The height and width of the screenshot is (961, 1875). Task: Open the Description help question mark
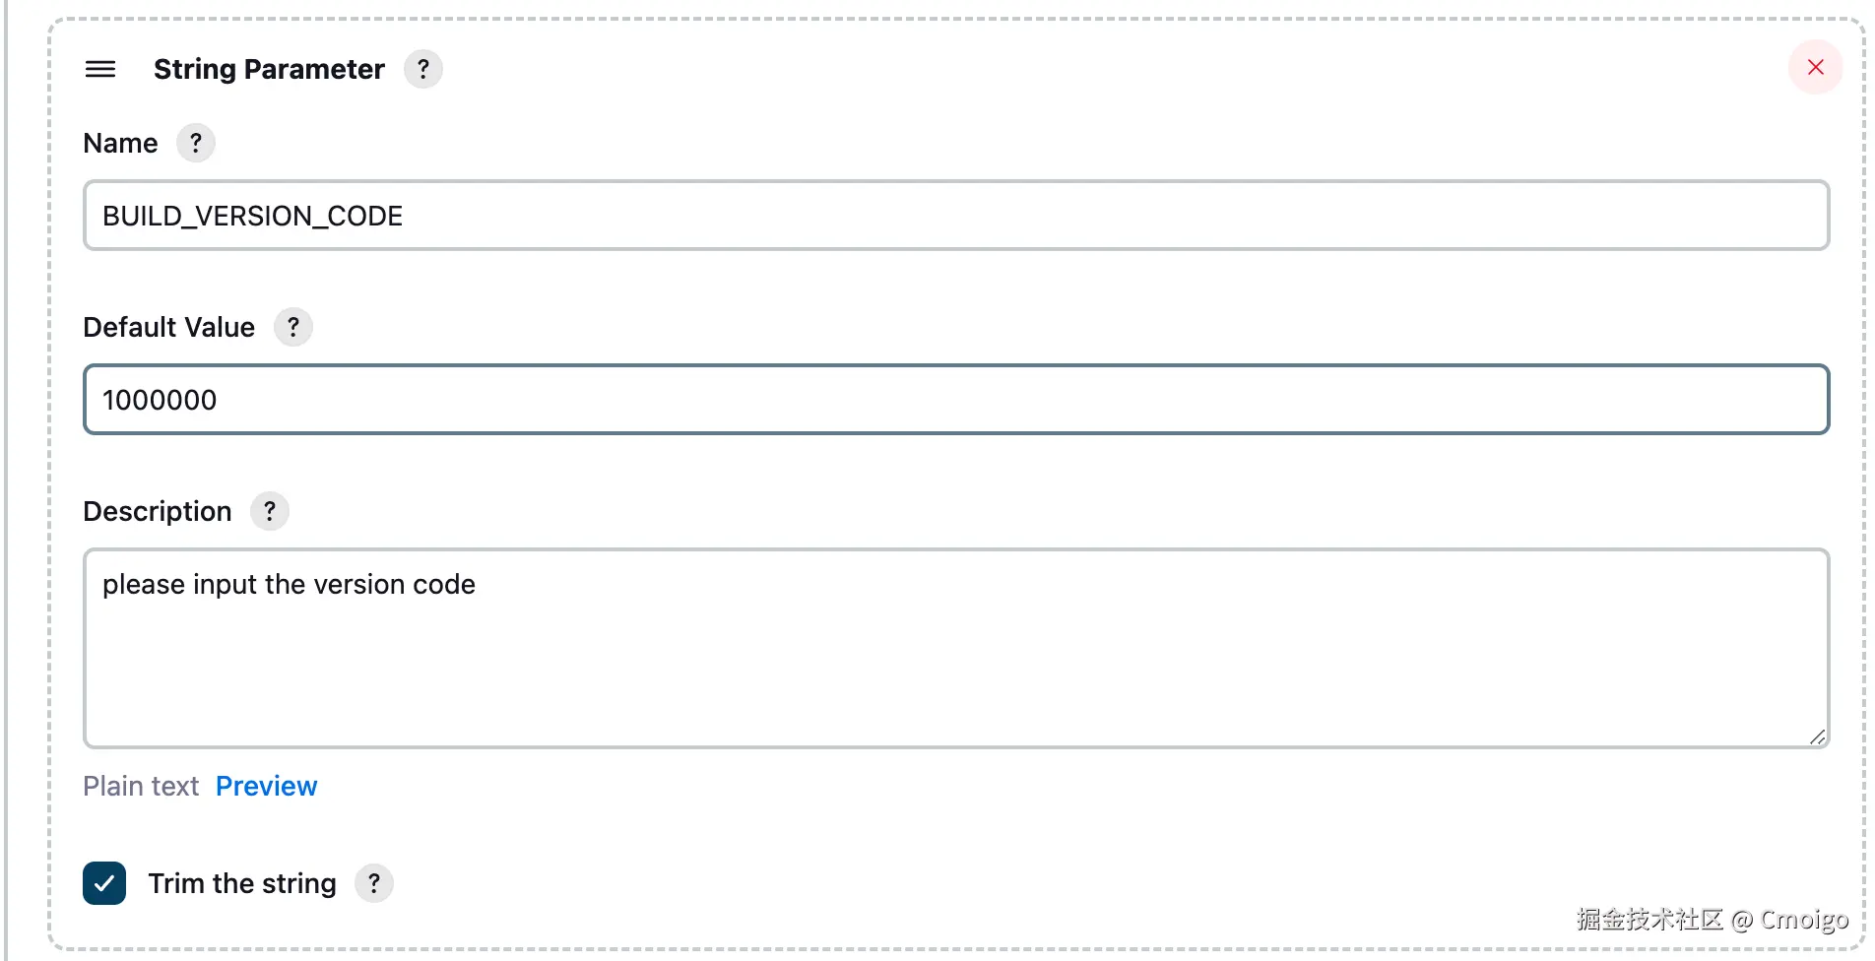point(270,511)
